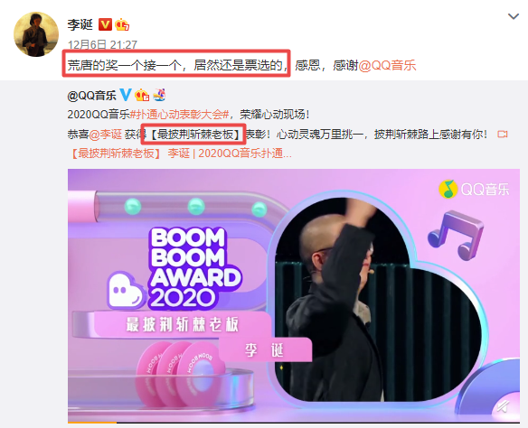Open the #扑通心动表彰大会# hashtag
This screenshot has width=528, height=428.
tap(180, 115)
